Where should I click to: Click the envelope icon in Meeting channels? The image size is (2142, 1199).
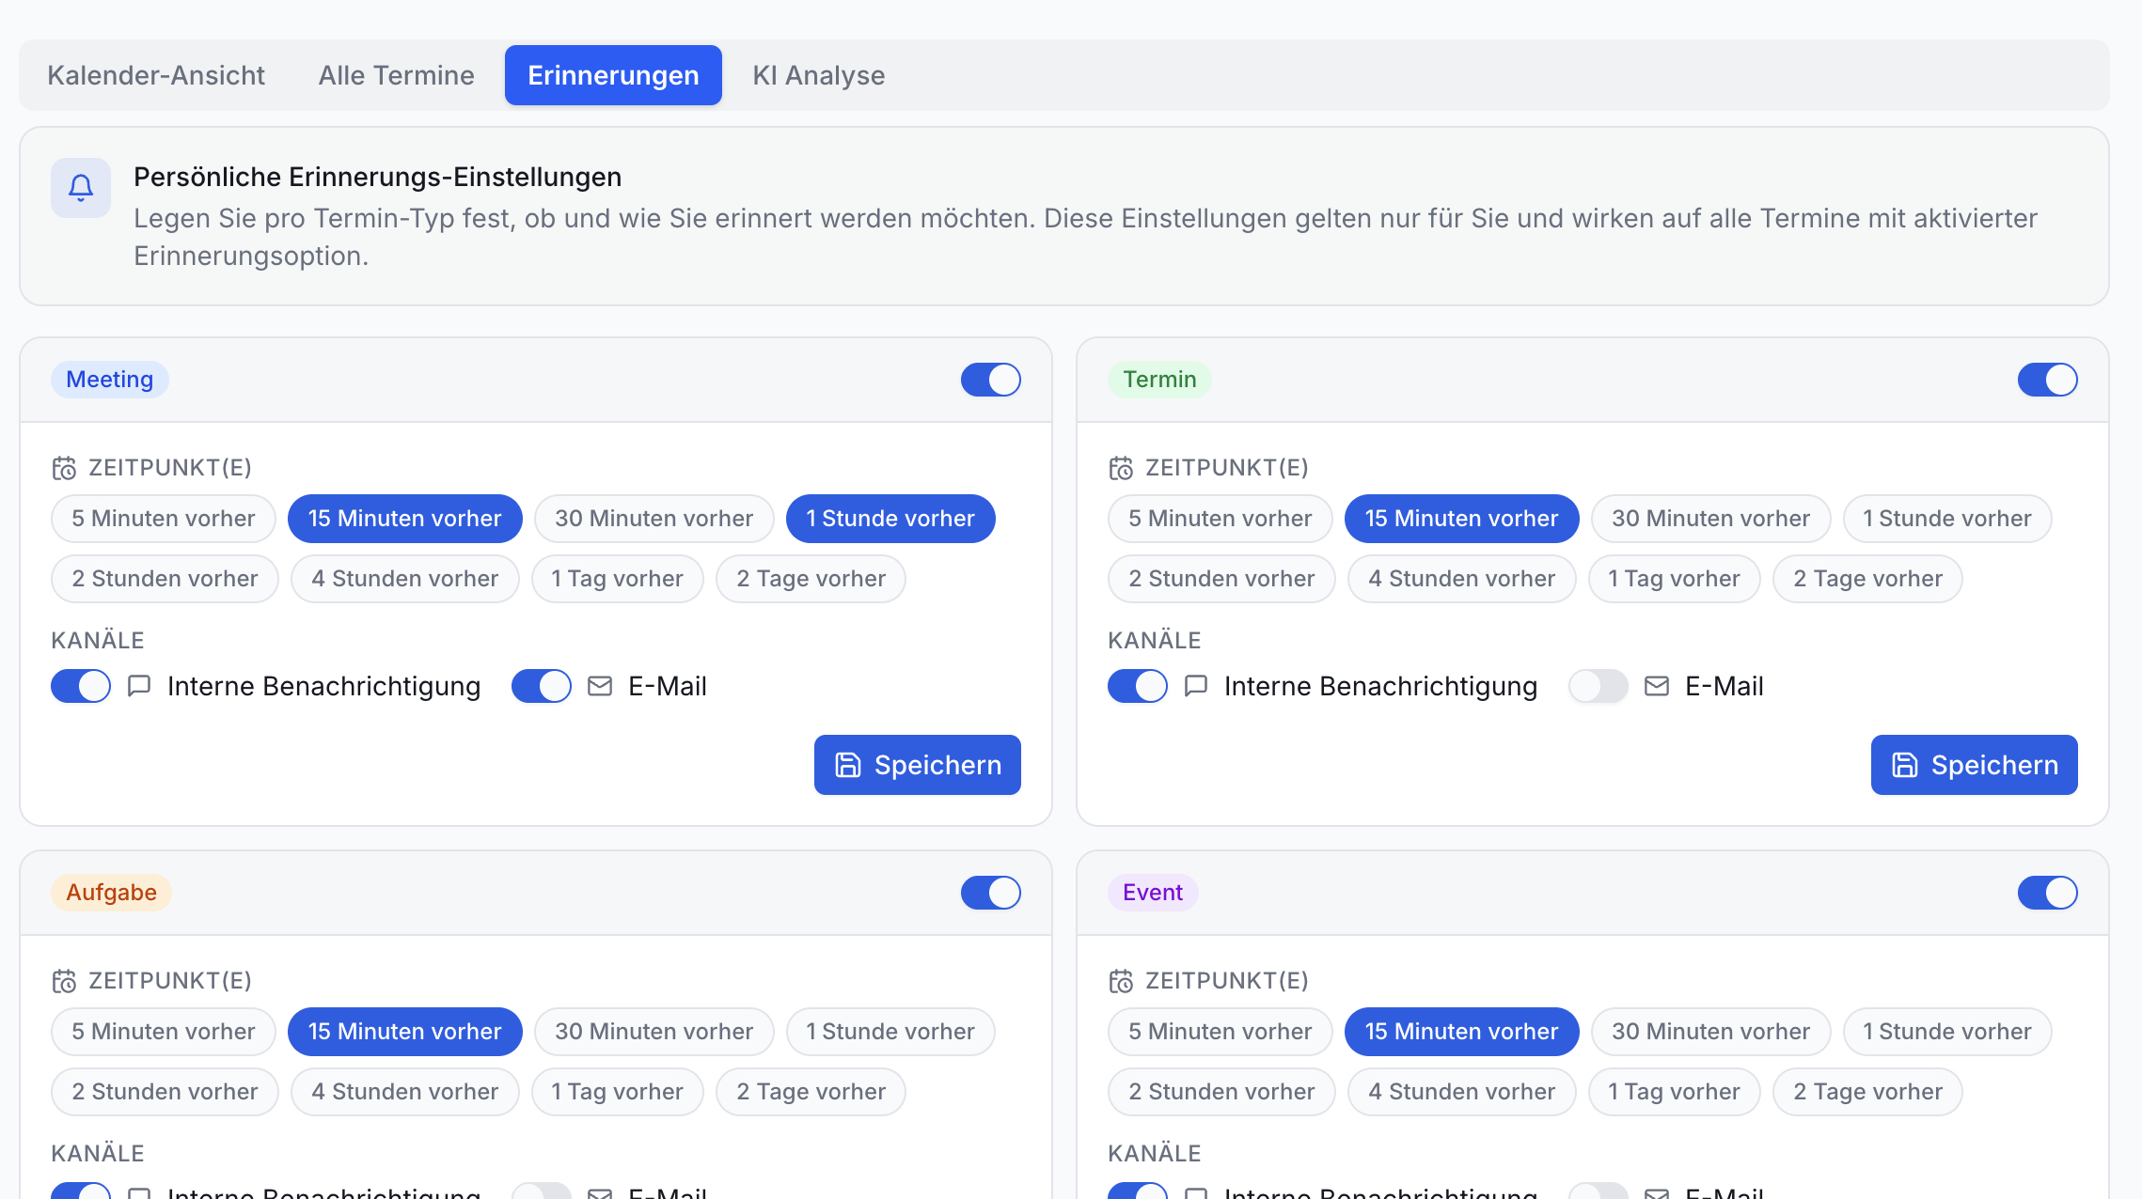[600, 686]
